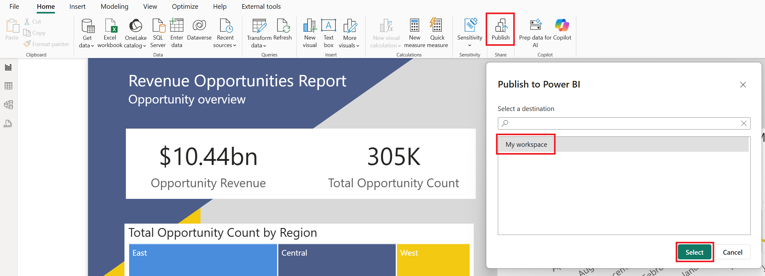
Task: Open DAX query view in sidebar
Action: [8, 124]
